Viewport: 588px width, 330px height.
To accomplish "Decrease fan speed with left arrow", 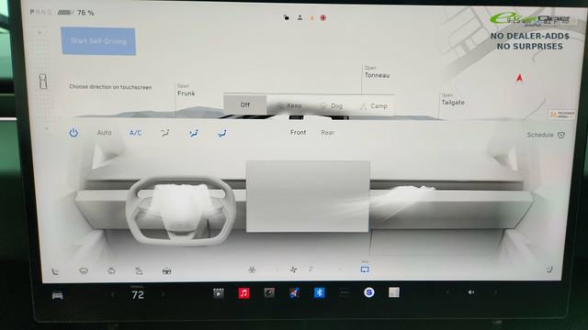I will point(277,269).
